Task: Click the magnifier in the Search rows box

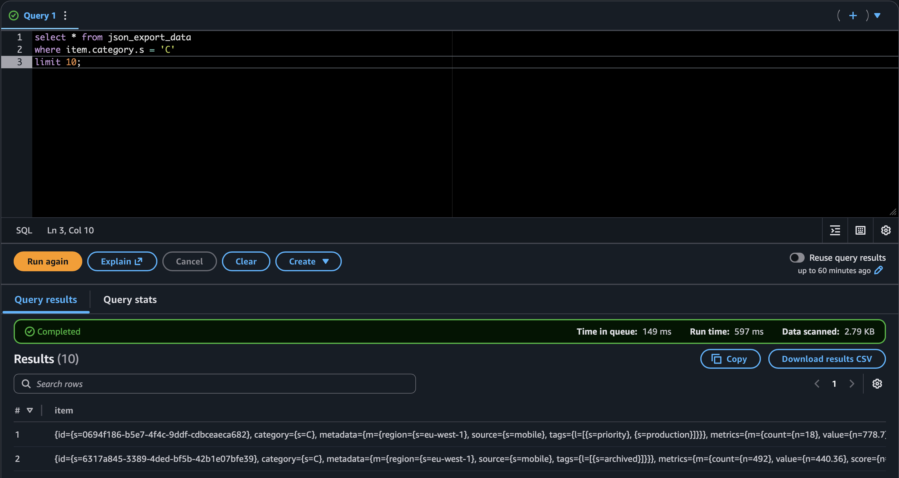Action: [x=26, y=383]
